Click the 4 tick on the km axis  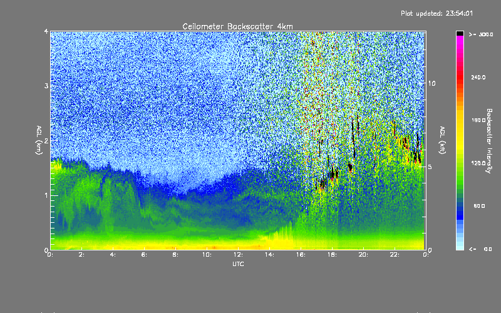(46, 31)
